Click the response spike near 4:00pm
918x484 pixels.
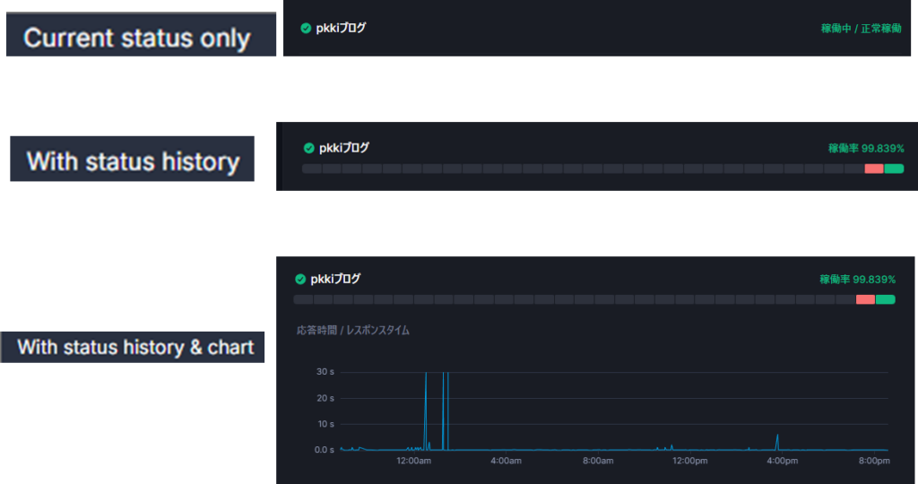coord(777,439)
